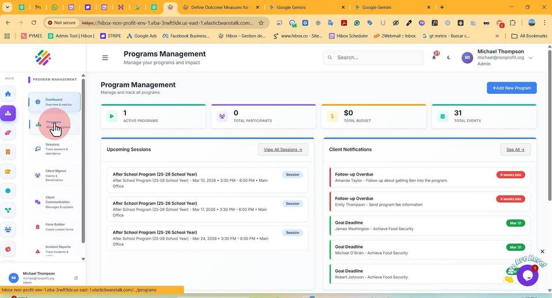Click the Search input field
Viewport: 552px width, 298px height.
373,58
